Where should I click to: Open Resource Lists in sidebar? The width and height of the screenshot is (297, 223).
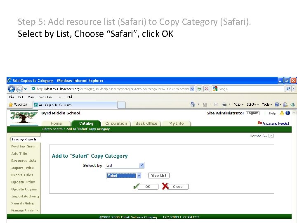24,161
